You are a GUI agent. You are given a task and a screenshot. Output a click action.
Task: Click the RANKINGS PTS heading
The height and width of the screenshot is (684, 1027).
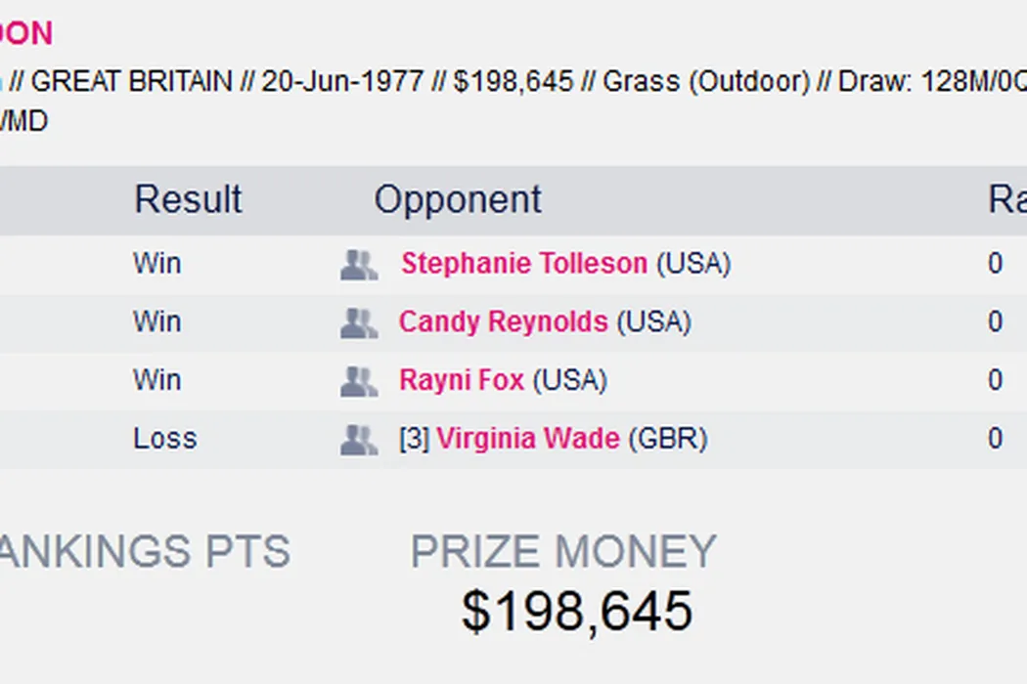(x=145, y=552)
